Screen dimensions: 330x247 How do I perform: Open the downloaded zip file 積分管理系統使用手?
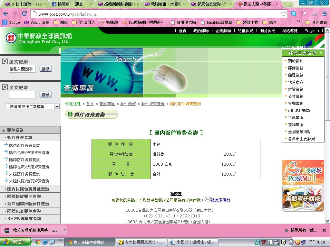click(31, 230)
